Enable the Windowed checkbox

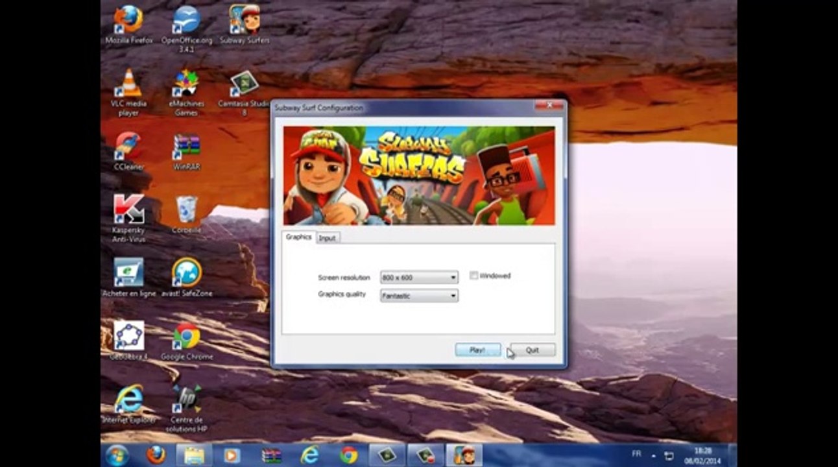[474, 276]
